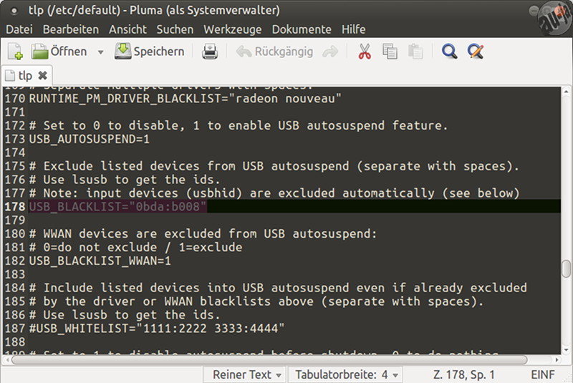Image resolution: width=573 pixels, height=383 pixels.
Task: Click line USB_AUTOSUSPEND=1
Action: coord(89,139)
